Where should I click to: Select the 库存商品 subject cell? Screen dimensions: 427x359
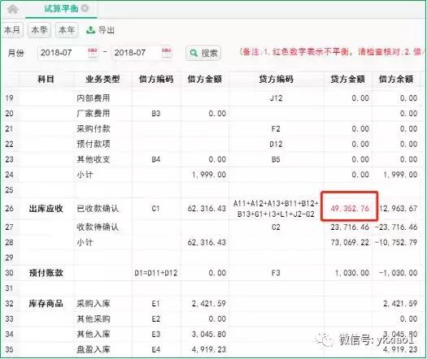[46, 304]
